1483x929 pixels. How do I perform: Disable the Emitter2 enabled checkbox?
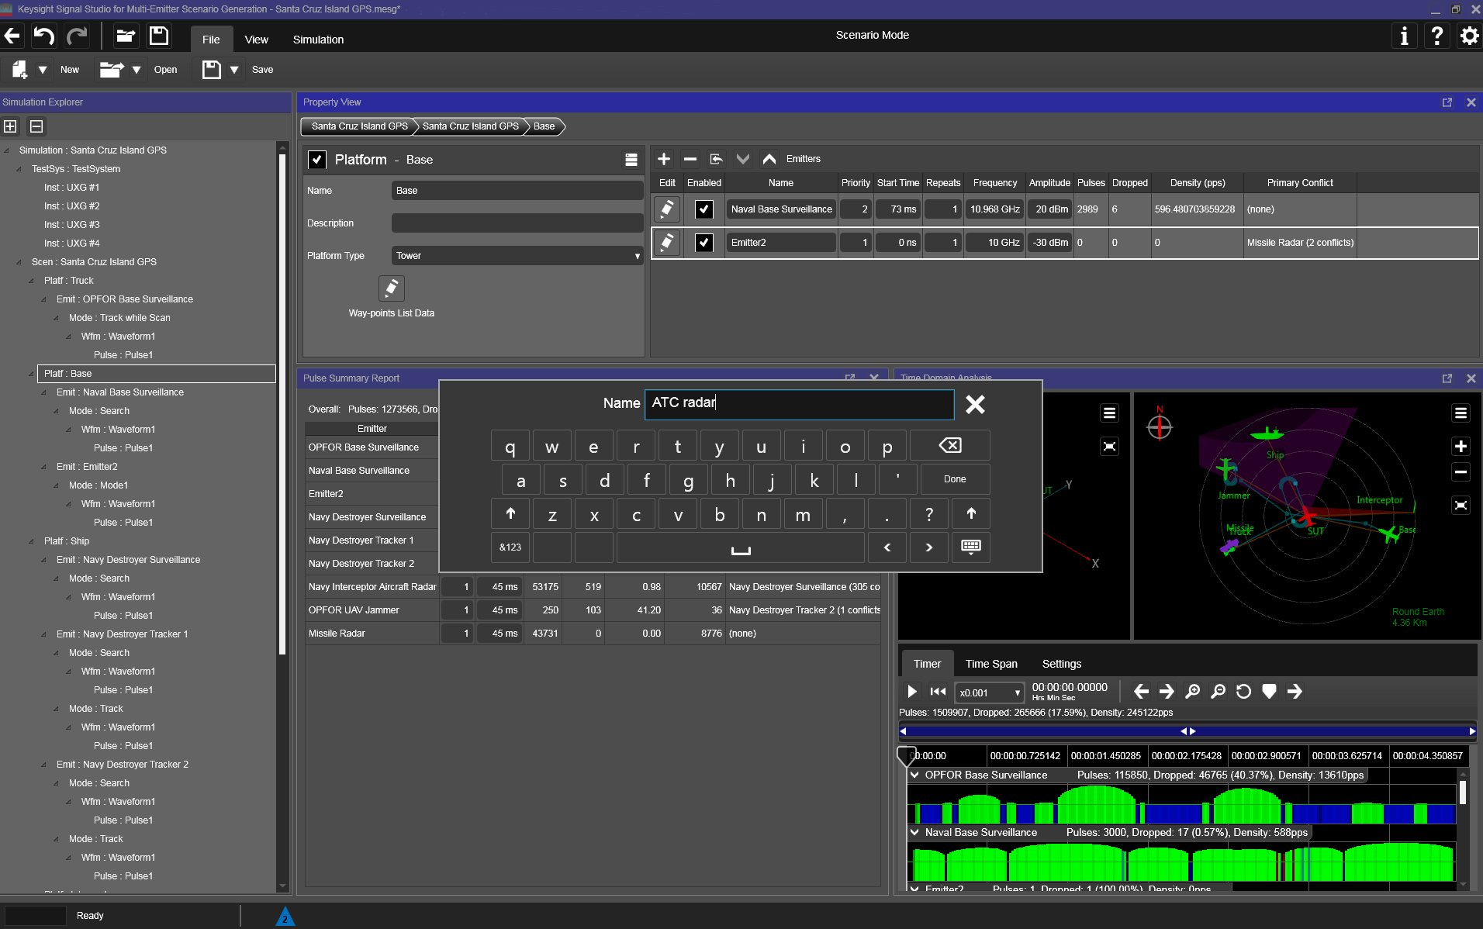click(x=704, y=243)
